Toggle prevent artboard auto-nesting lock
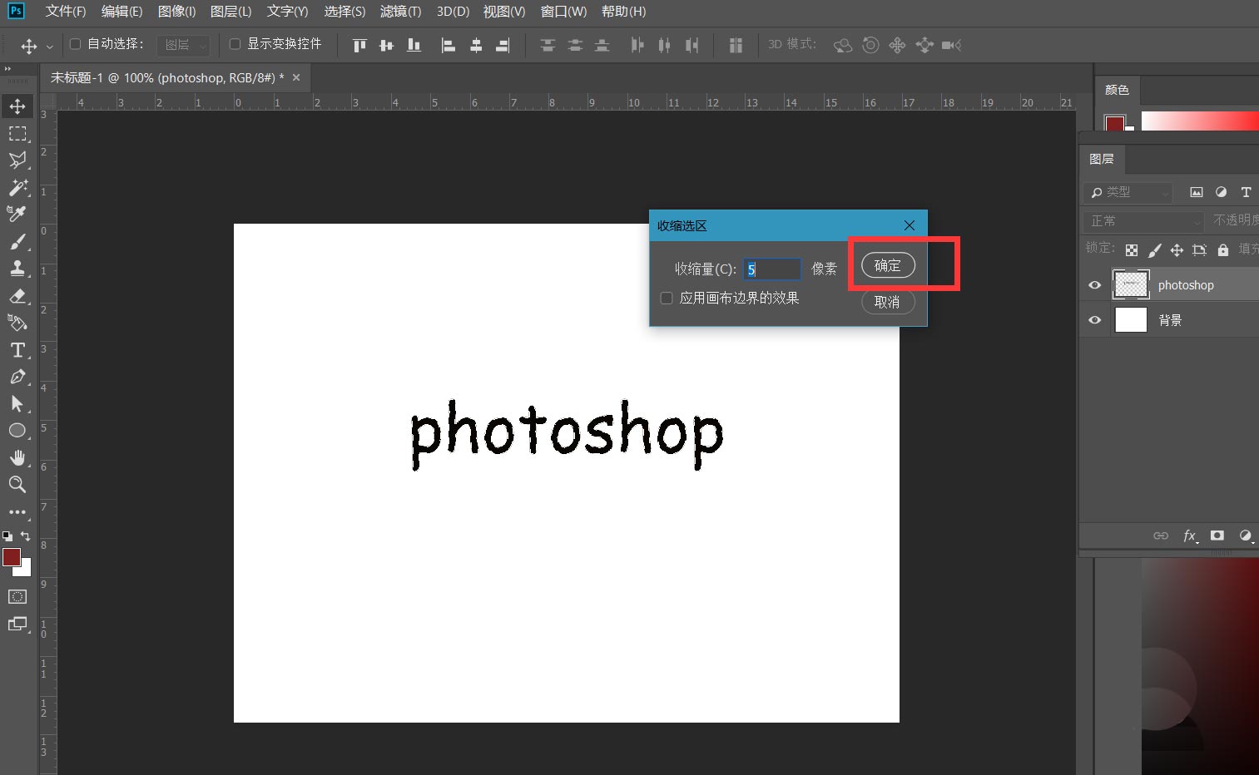Screen dimensions: 1259x775 (x=1199, y=249)
